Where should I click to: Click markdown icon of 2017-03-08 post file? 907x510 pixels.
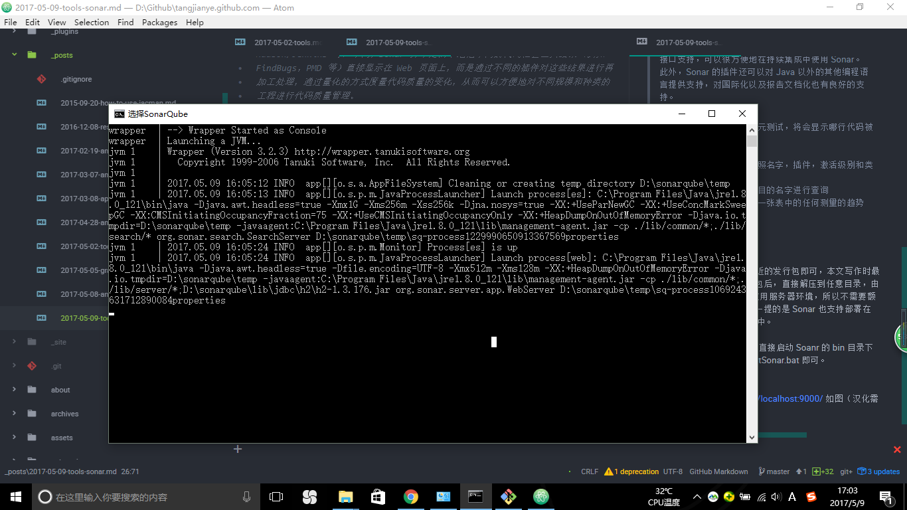(x=41, y=199)
